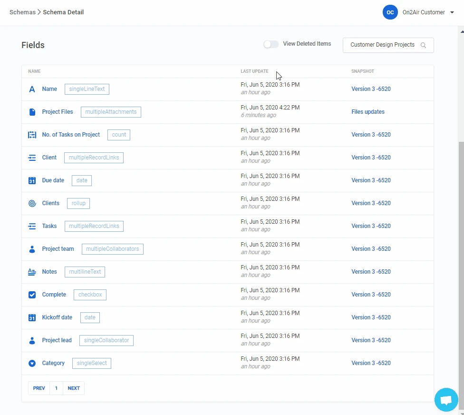Click the PREV pagination button
464x415 pixels.
[x=39, y=388]
